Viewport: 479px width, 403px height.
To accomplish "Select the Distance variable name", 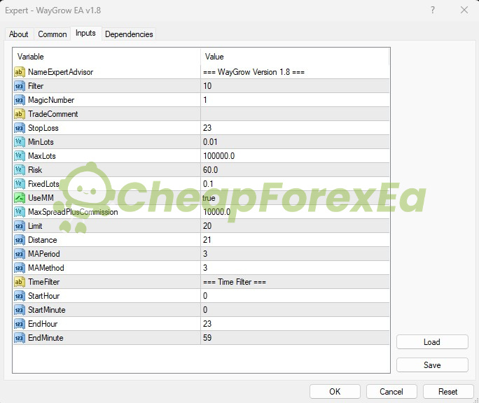I will [43, 240].
